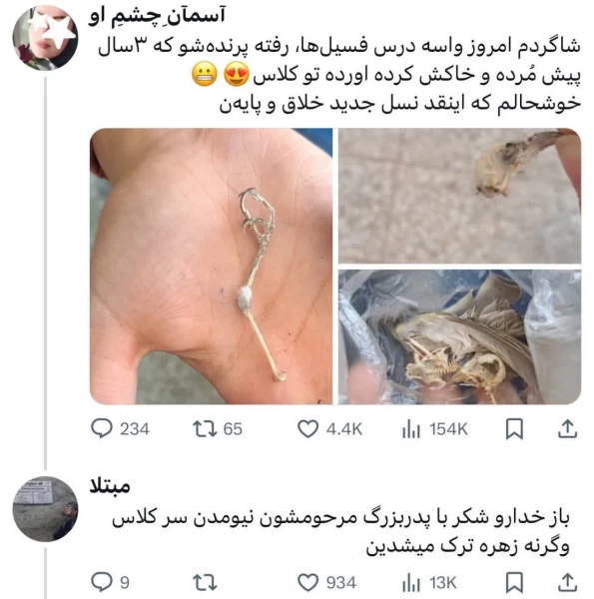Open the main tweet author's profile picture
Image resolution: width=594 pixels, height=599 pixels.
tap(46, 38)
